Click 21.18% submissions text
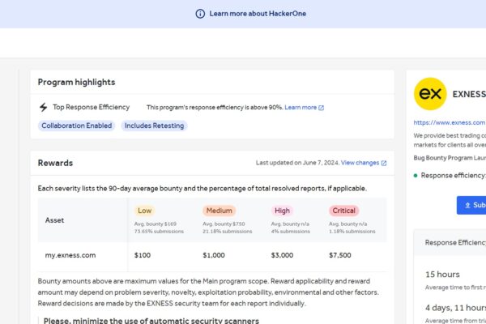Image resolution: width=486 pixels, height=324 pixels. click(x=227, y=232)
